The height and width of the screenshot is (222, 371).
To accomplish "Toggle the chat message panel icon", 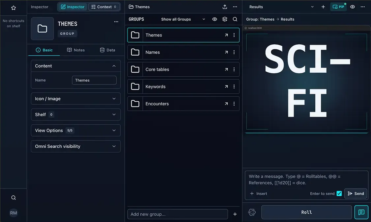I will [x=361, y=212].
